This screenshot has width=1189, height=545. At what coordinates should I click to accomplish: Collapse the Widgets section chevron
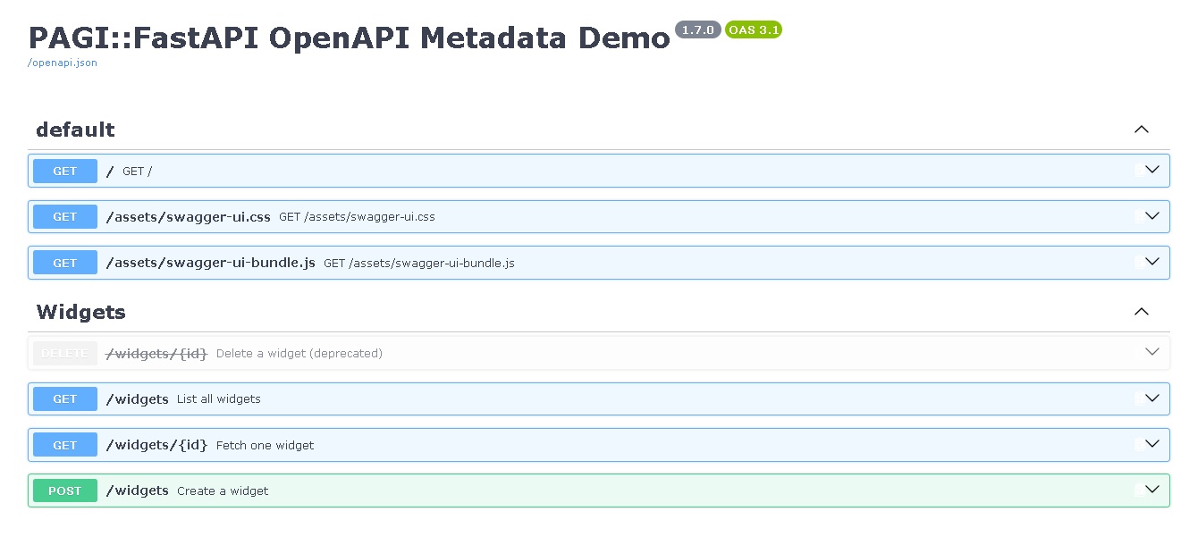point(1141,312)
